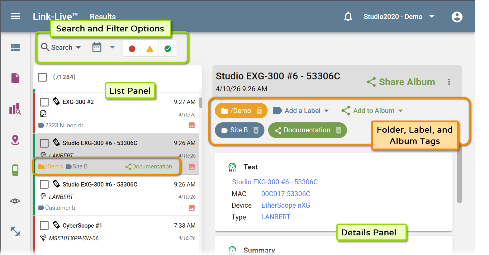This screenshot has height=255, width=489.
Task: Click the EtherScope nXG device link
Action: 286,205
